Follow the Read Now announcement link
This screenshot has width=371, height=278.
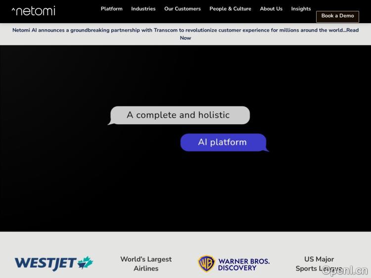(185, 38)
